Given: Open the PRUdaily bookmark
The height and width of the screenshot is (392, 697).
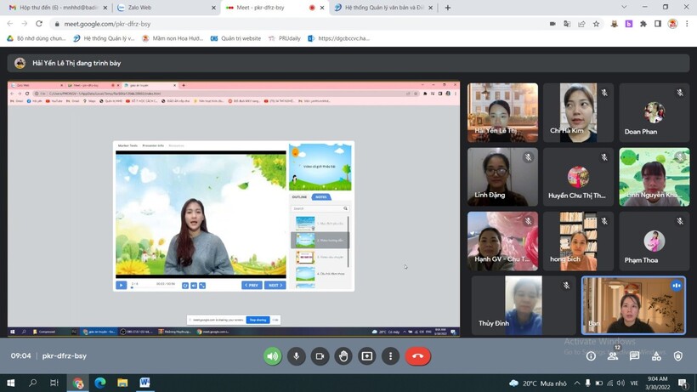Looking at the screenshot, I should [x=284, y=38].
